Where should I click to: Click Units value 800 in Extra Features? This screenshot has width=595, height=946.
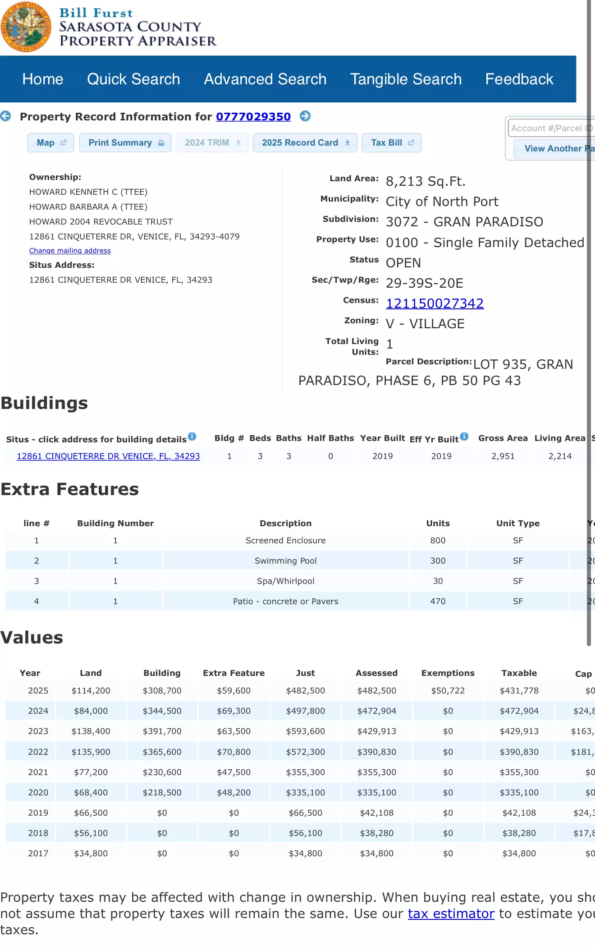438,541
